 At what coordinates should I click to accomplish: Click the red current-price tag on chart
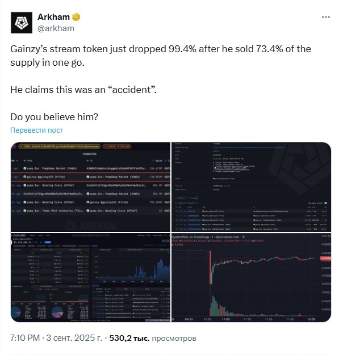(x=325, y=259)
